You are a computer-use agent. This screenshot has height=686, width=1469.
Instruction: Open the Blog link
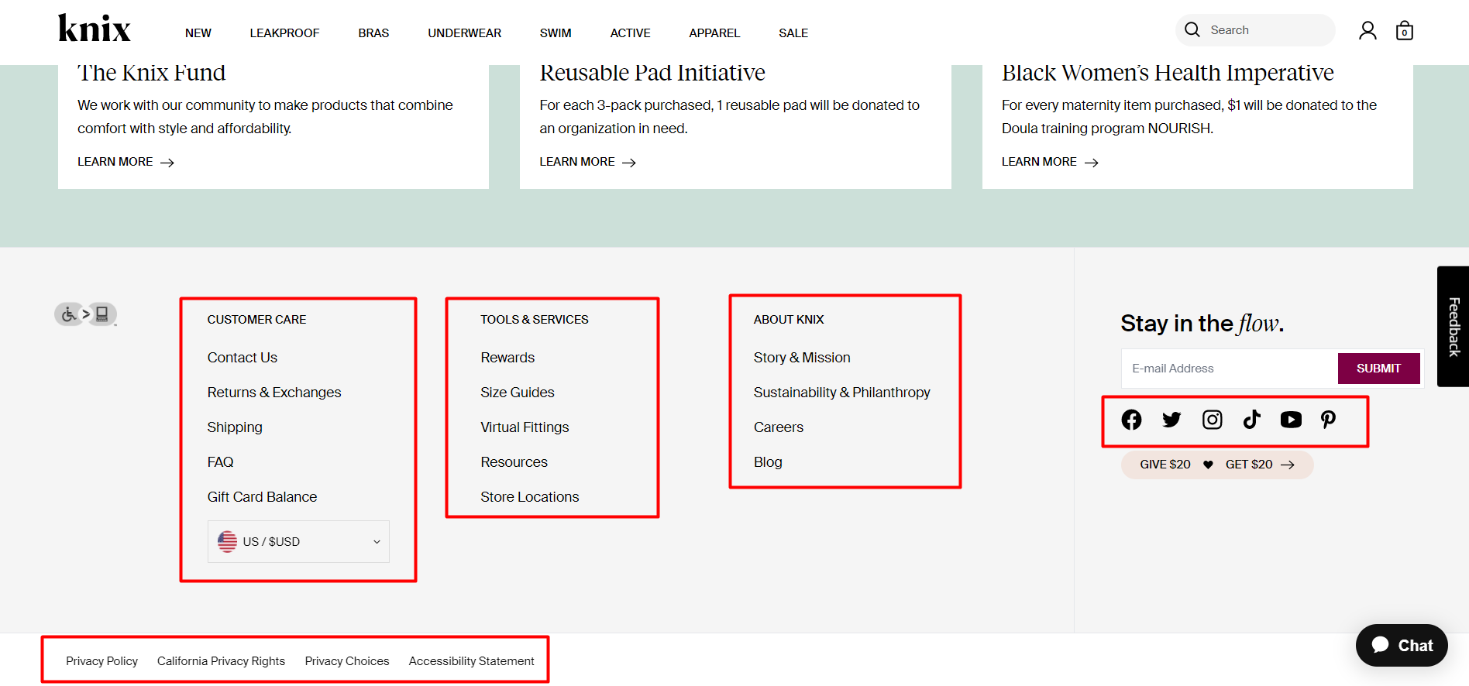tap(768, 462)
